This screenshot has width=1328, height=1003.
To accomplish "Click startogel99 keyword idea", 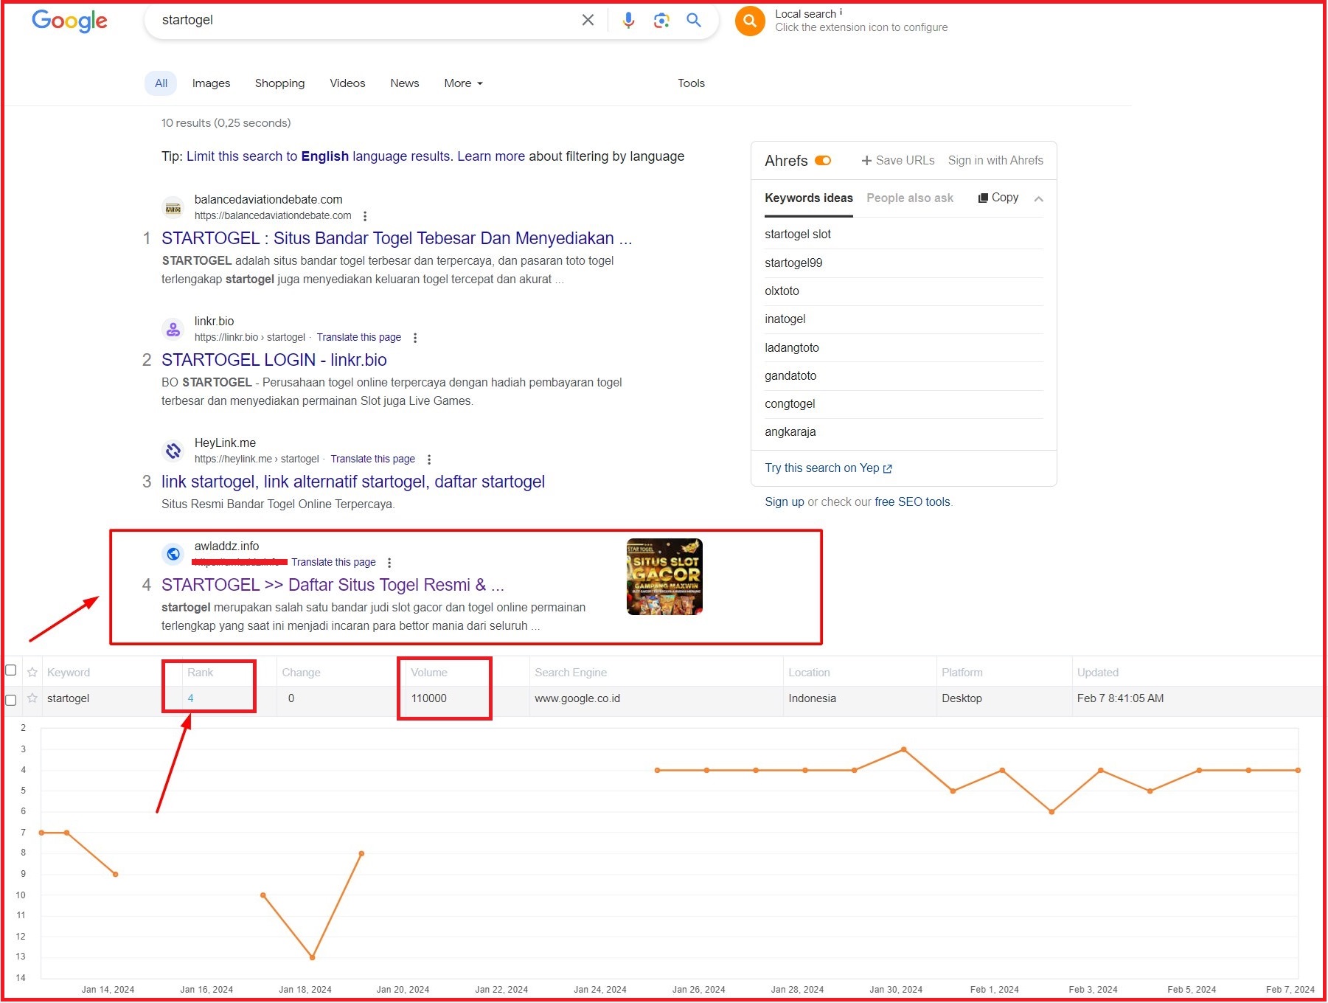I will pyautogui.click(x=793, y=263).
